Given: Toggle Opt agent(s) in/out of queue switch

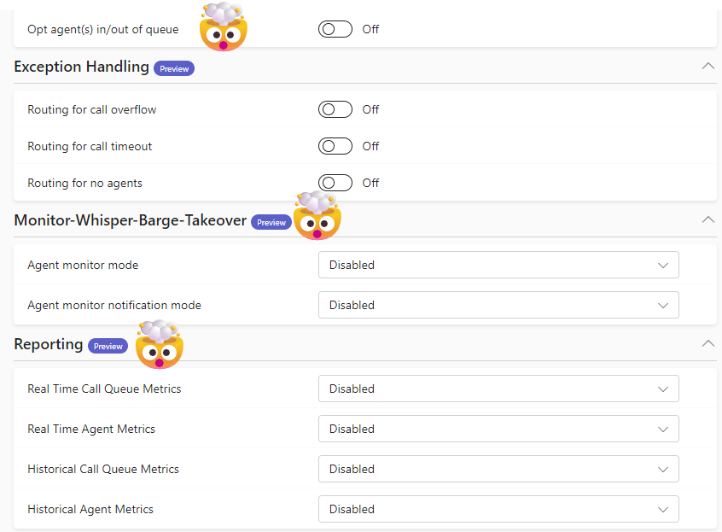Looking at the screenshot, I should (335, 30).
